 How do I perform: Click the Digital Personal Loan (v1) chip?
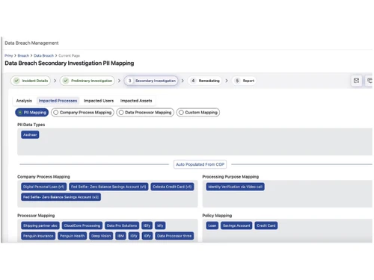[44, 187]
